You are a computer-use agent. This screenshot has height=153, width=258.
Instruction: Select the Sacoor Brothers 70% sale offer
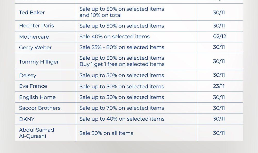tap(122, 108)
